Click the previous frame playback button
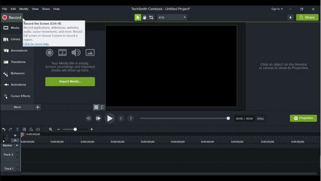 click(x=89, y=118)
